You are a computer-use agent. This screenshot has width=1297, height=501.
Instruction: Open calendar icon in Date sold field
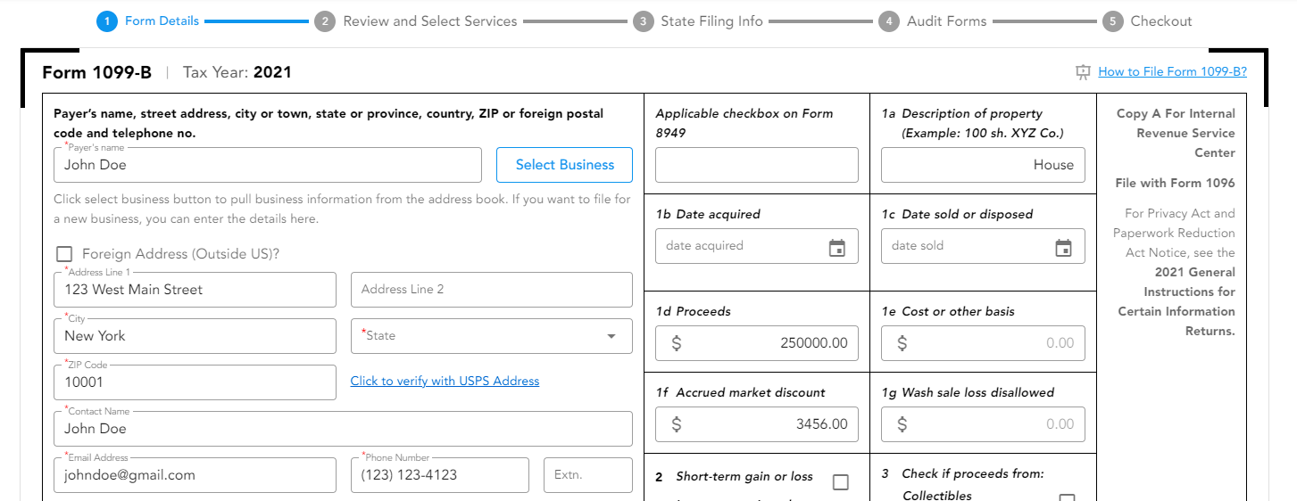pos(1063,247)
